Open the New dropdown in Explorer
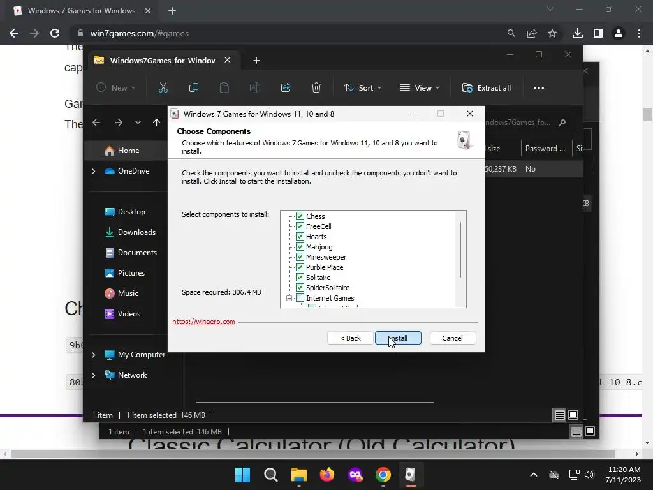653x490 pixels. (x=115, y=88)
